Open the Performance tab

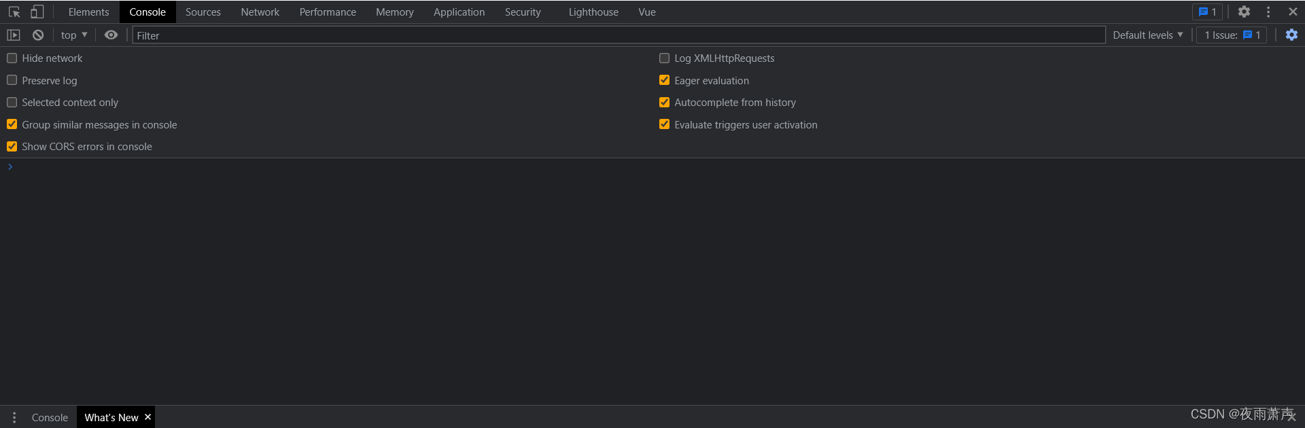[x=328, y=12]
